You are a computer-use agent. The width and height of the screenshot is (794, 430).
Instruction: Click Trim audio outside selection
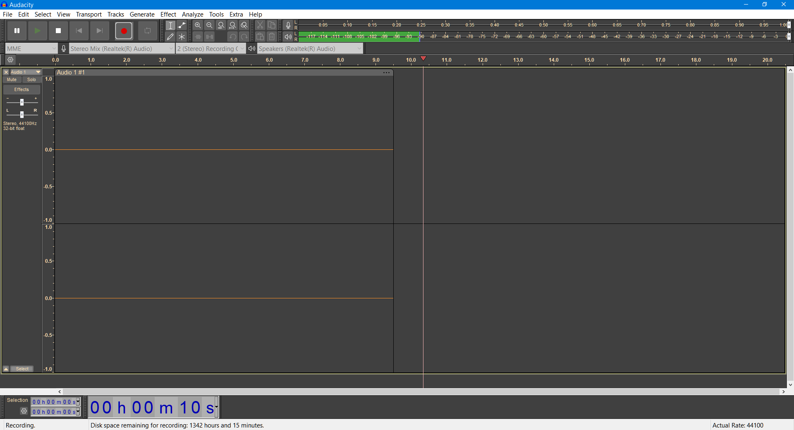pyautogui.click(x=198, y=37)
